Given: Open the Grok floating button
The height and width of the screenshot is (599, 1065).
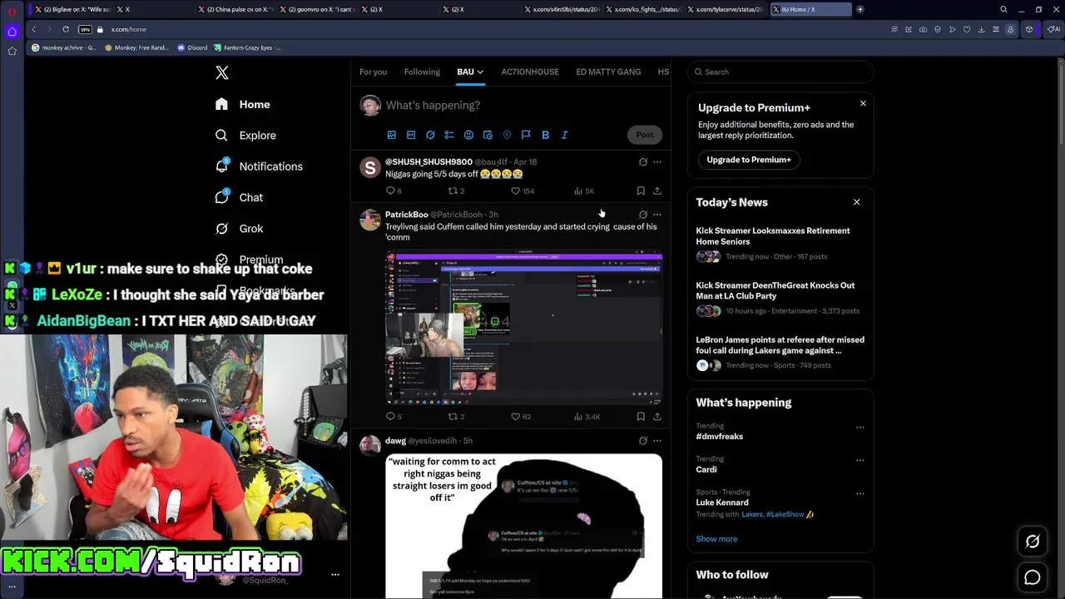Looking at the screenshot, I should pos(1033,542).
